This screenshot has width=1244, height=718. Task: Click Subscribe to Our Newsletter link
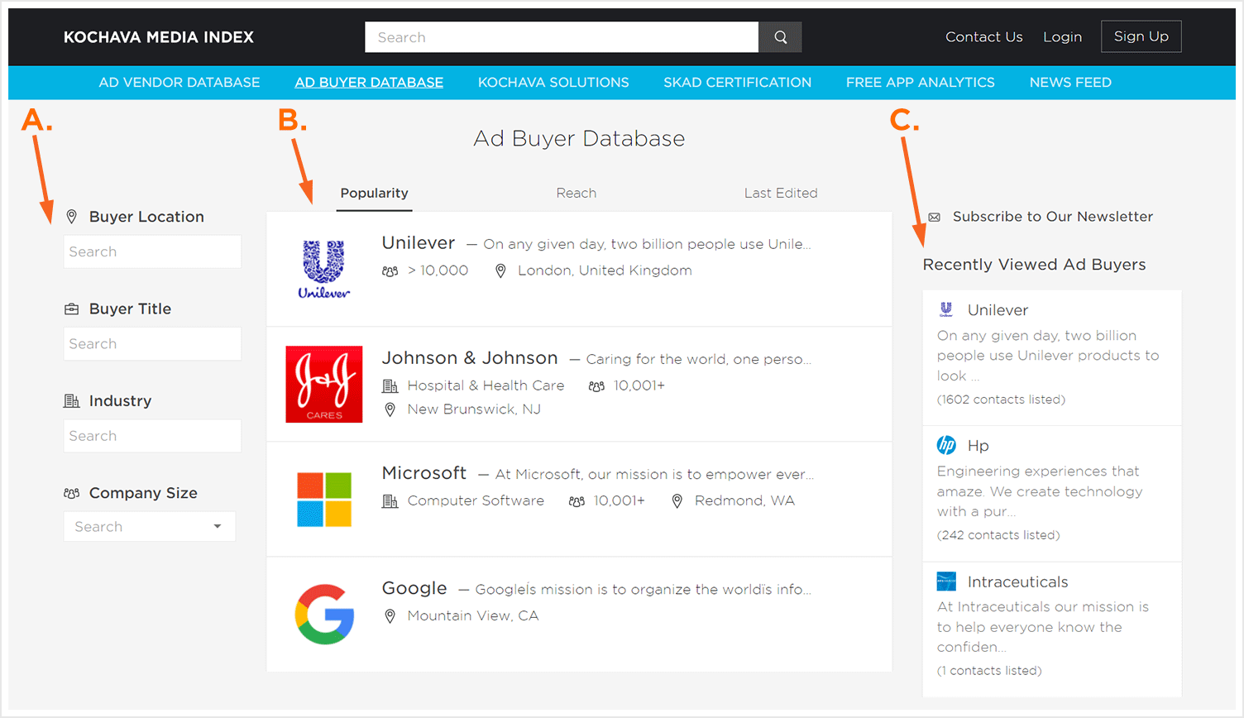(x=1053, y=217)
